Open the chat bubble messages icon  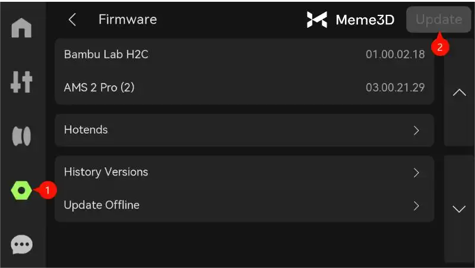22,244
